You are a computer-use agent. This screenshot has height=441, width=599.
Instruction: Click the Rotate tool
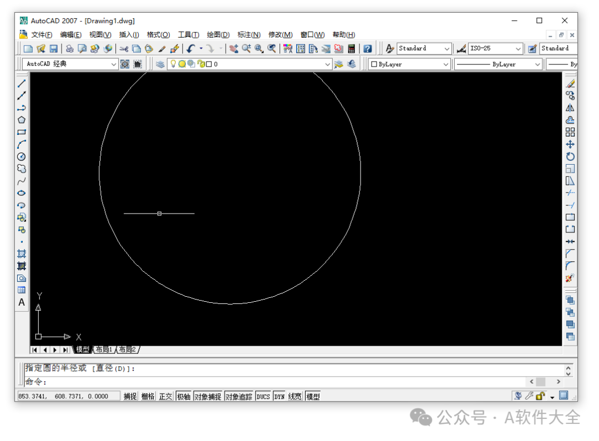point(570,156)
